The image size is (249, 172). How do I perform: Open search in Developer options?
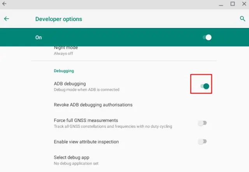point(242,19)
